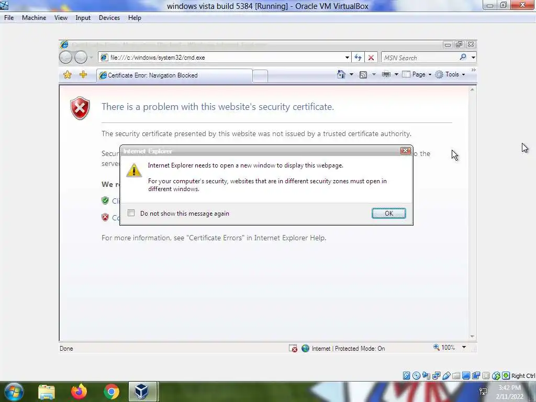
Task: Click the Internet zone globe icon
Action: click(305, 348)
